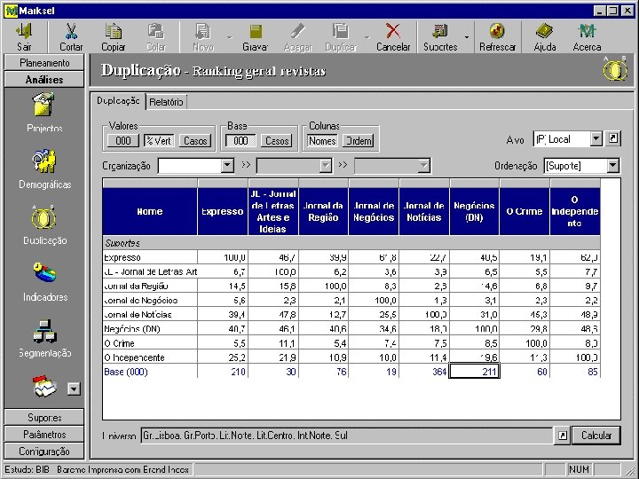
Task: Click the partially hidden sidebar icon below Segmentação
Action: tap(44, 386)
